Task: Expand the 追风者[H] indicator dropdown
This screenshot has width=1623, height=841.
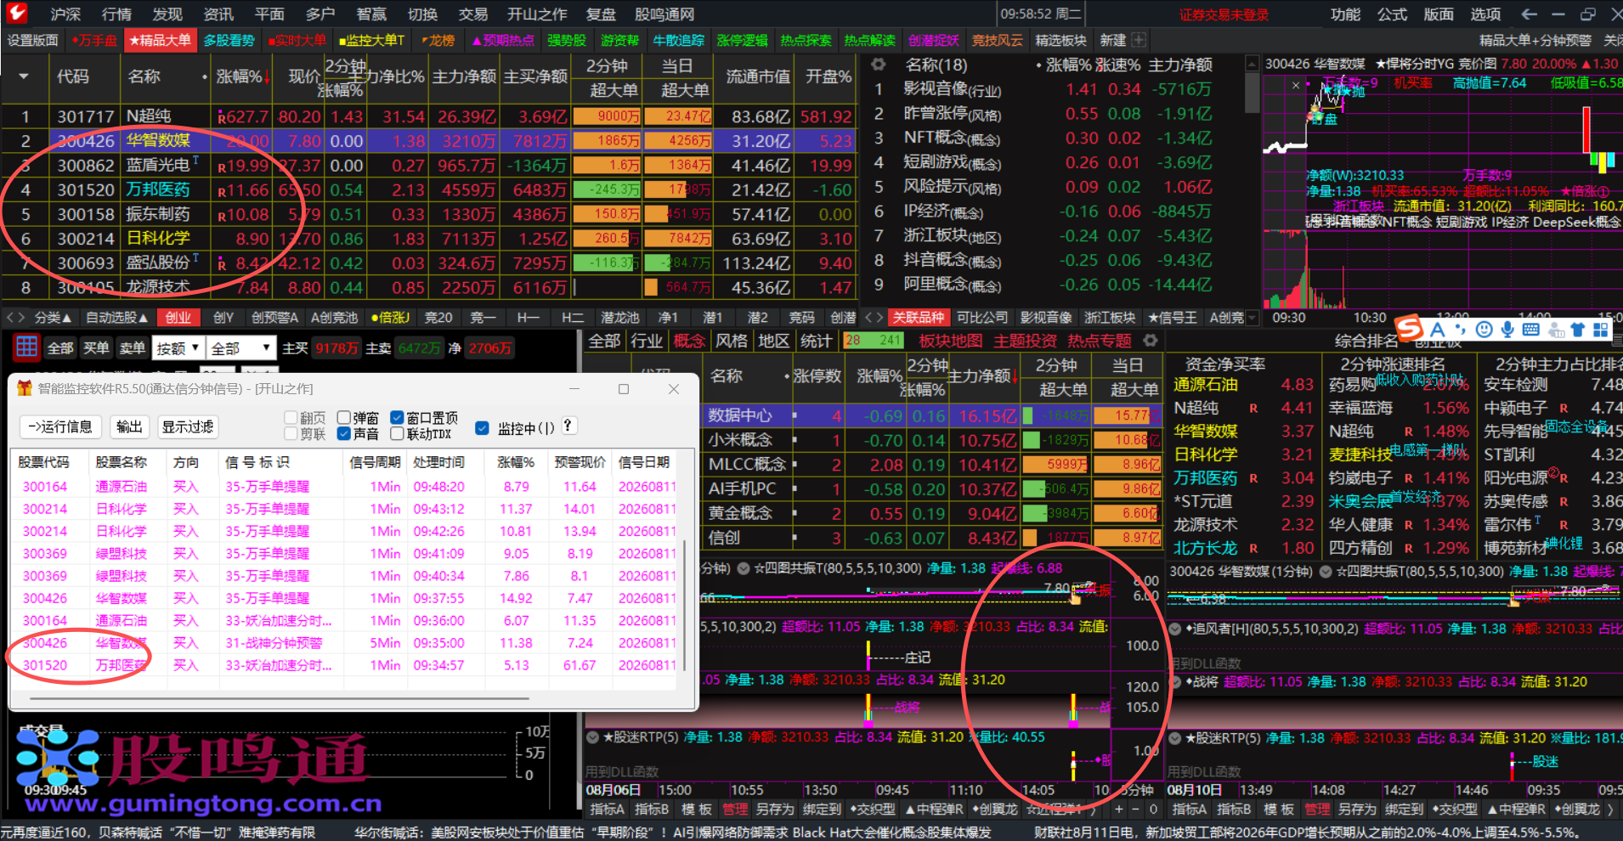Action: (x=1176, y=629)
